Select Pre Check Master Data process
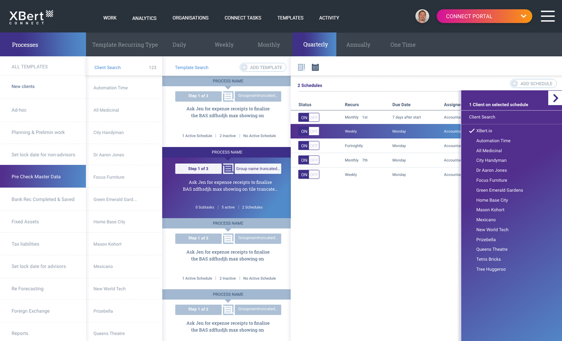The width and height of the screenshot is (562, 341). click(36, 176)
